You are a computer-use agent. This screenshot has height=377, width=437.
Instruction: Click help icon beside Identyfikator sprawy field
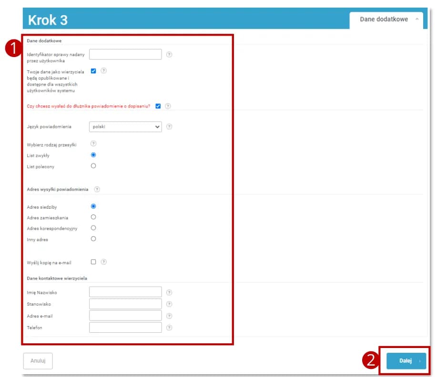[169, 55]
